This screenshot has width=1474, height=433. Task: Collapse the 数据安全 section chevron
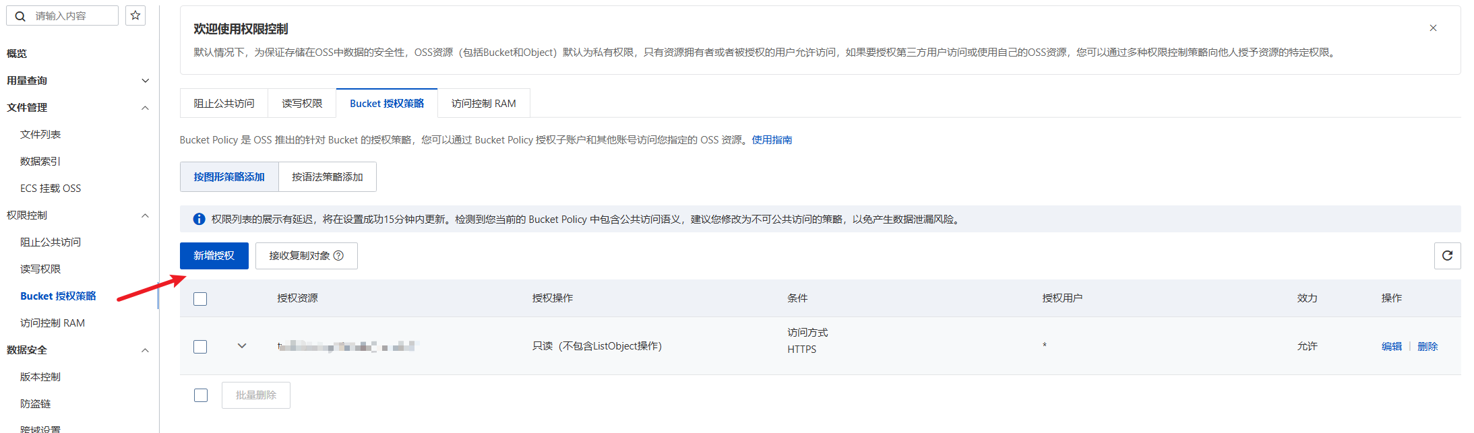click(145, 350)
